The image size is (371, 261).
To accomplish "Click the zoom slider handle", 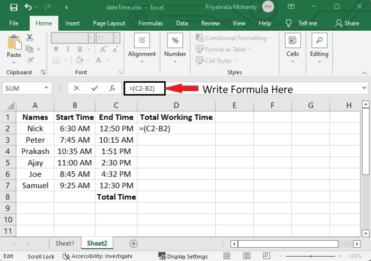I will pyautogui.click(x=311, y=256).
